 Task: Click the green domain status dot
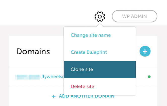point(149,77)
